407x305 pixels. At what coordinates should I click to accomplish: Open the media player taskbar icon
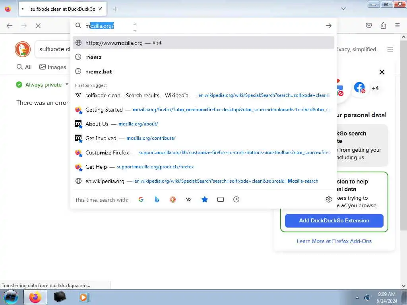(x=84, y=297)
